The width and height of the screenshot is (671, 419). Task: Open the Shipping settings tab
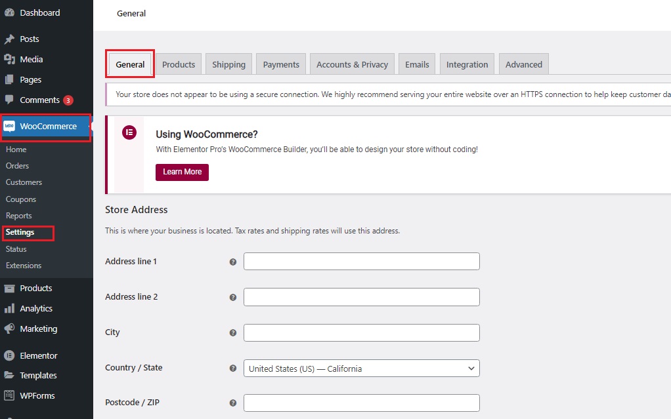(x=229, y=64)
